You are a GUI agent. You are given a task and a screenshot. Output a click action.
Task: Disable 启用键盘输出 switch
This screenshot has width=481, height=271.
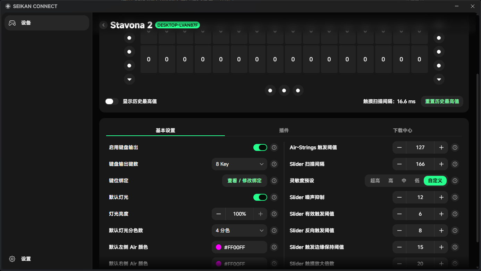coord(260,147)
